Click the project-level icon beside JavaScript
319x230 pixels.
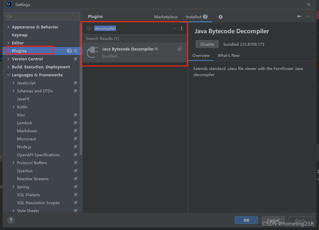75,83
